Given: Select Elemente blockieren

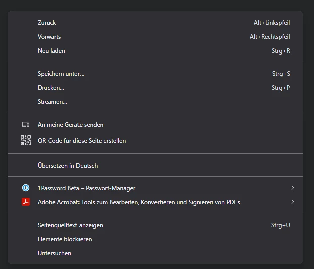Looking at the screenshot, I should (x=64, y=239).
